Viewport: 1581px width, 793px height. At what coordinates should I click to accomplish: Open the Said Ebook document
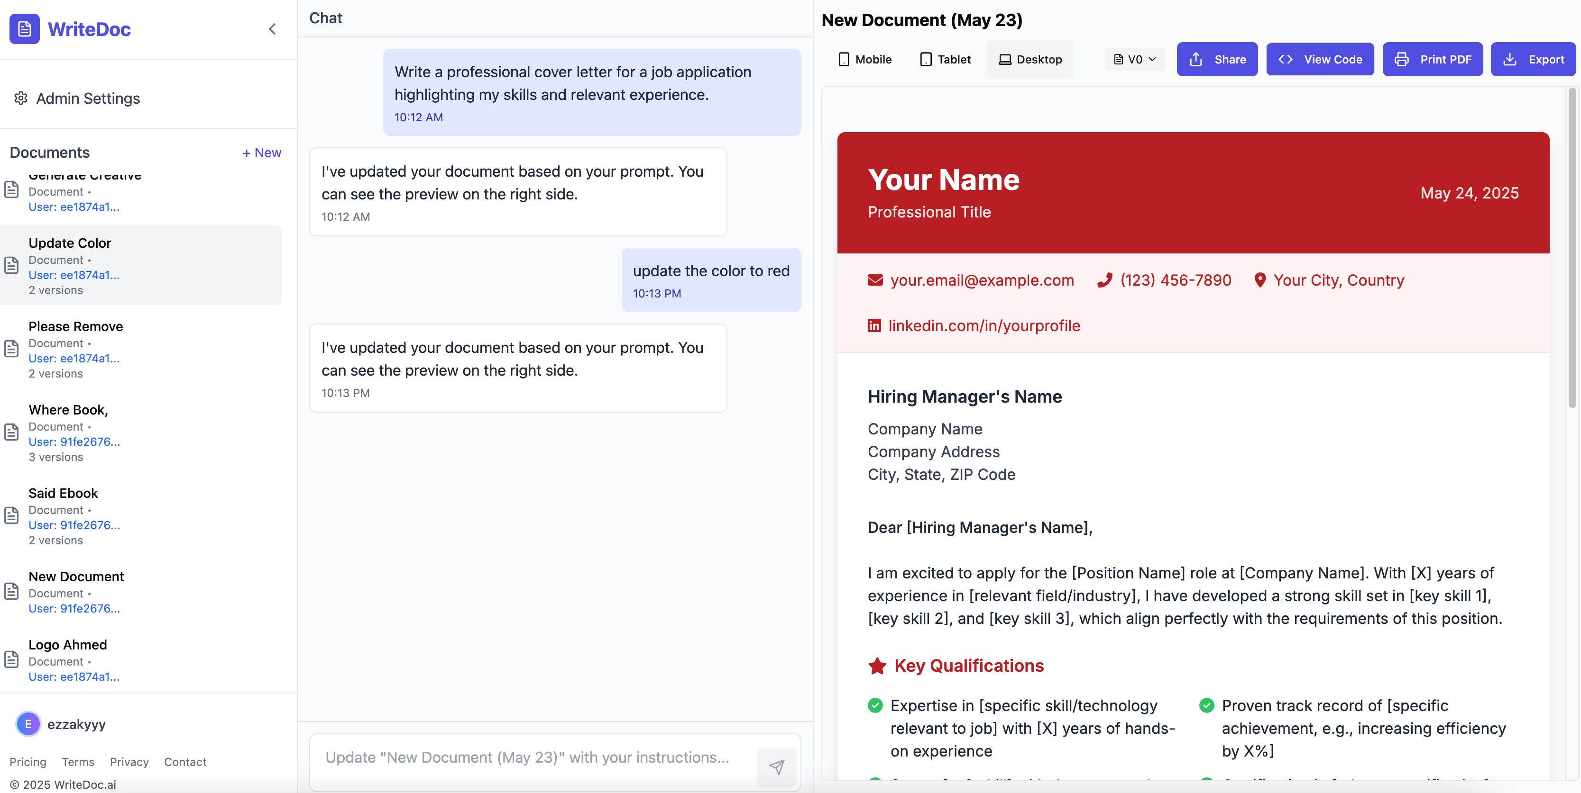point(141,516)
